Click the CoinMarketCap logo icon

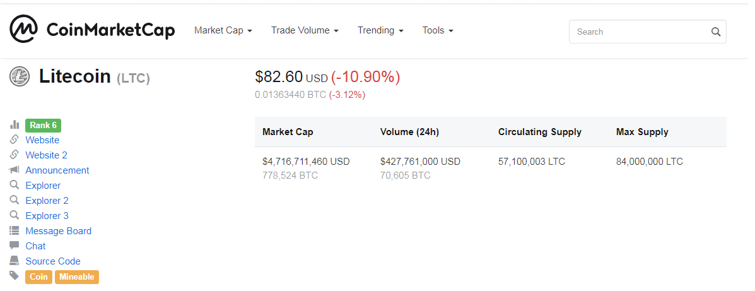click(x=24, y=30)
